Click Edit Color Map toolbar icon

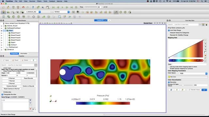tap(8, 12)
